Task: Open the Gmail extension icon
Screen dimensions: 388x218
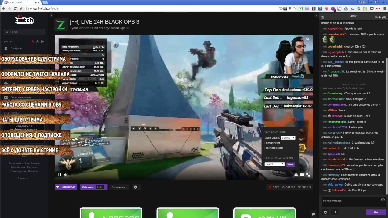Action: tap(300, 8)
